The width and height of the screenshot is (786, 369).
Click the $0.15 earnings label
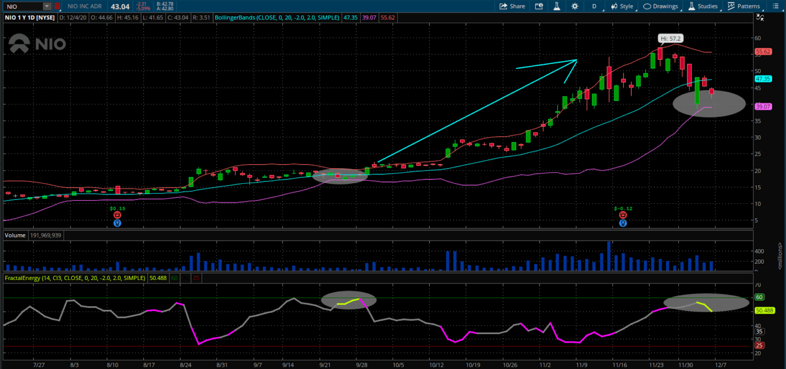point(117,208)
